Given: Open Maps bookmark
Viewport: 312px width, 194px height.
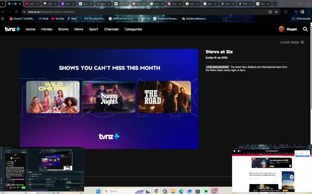Looking at the screenshot, I should coord(72,19).
